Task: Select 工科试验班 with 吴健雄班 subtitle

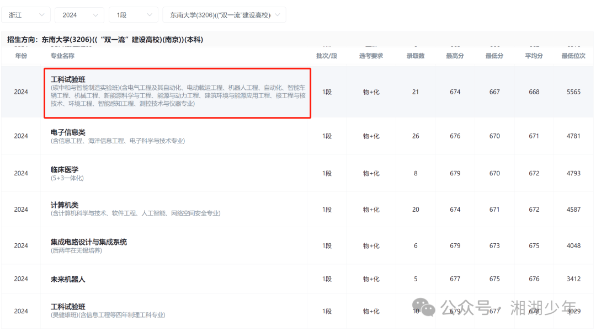Action: click(x=68, y=307)
